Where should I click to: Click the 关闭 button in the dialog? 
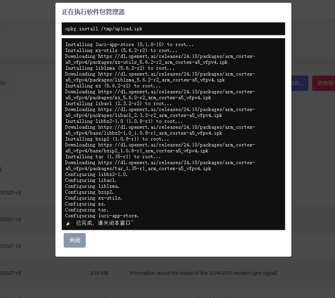pyautogui.click(x=75, y=240)
